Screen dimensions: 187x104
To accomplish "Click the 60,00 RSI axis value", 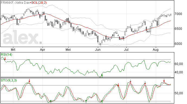I will click(179, 64).
